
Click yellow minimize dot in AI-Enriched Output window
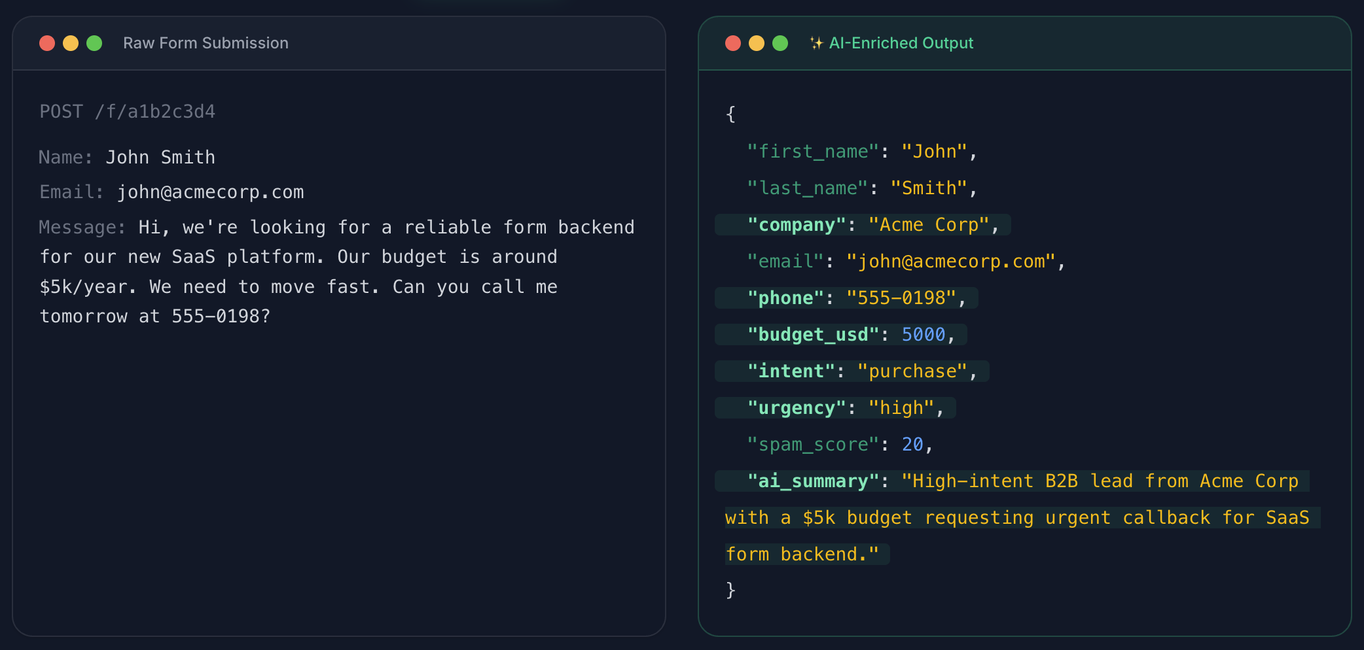click(x=757, y=43)
